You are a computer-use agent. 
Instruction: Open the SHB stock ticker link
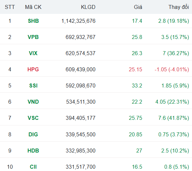coord(33,21)
